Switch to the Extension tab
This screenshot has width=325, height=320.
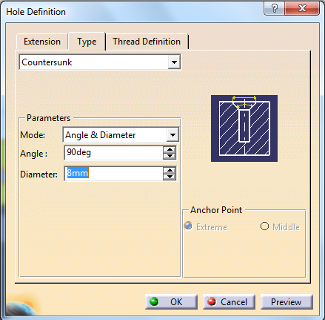click(x=42, y=42)
